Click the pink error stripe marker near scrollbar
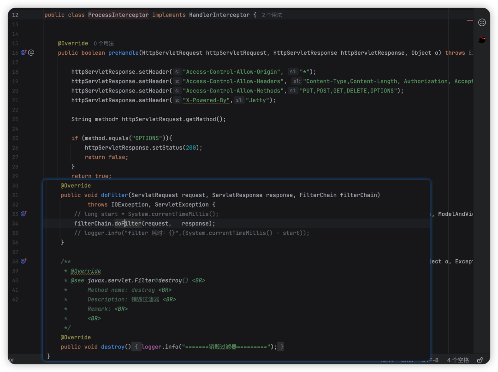This screenshot has width=498, height=372. (469, 21)
